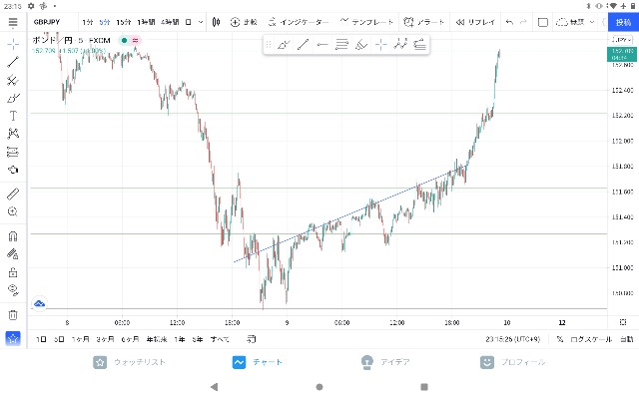
Task: Select horizontal ray in floating toolbar
Action: pos(322,44)
